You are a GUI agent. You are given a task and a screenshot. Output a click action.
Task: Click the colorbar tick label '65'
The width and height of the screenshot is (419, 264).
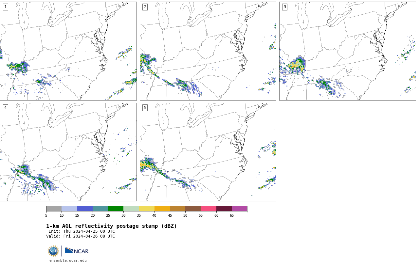point(232,216)
